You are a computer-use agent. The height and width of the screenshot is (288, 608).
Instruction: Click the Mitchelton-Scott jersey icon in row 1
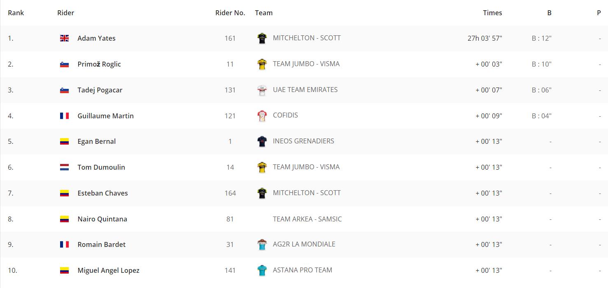[262, 38]
